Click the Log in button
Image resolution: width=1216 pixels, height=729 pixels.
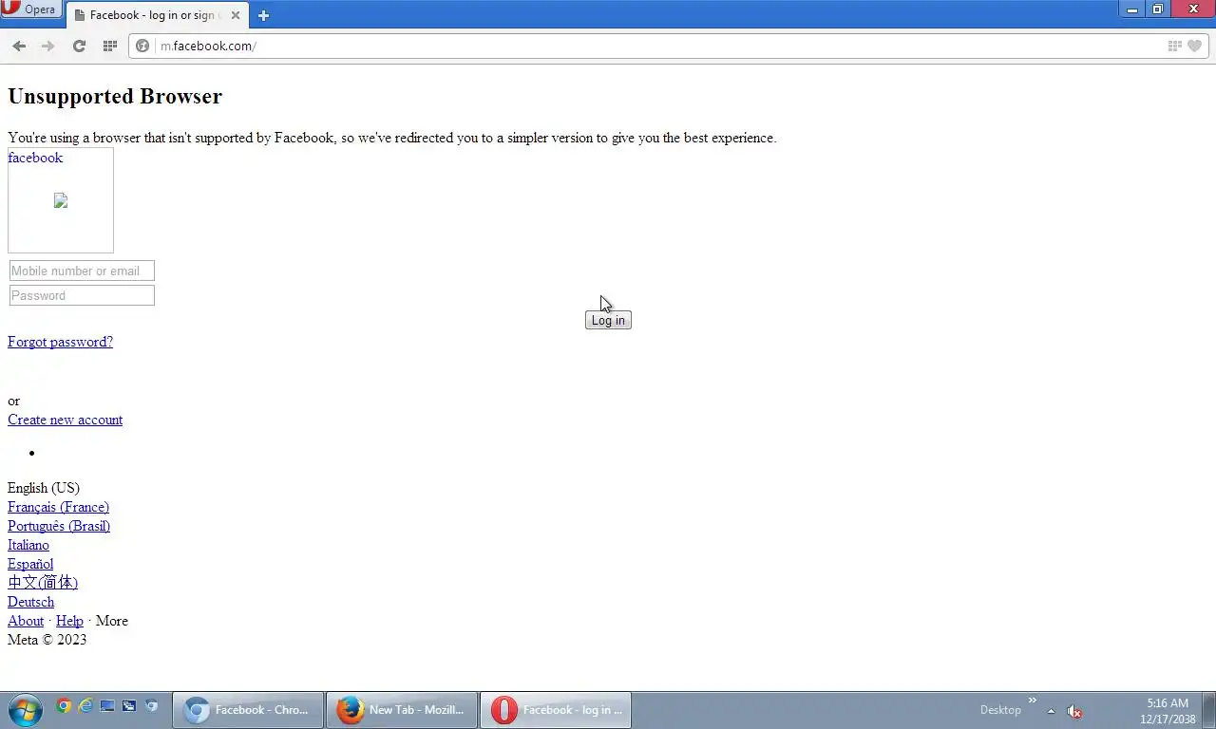(x=608, y=320)
